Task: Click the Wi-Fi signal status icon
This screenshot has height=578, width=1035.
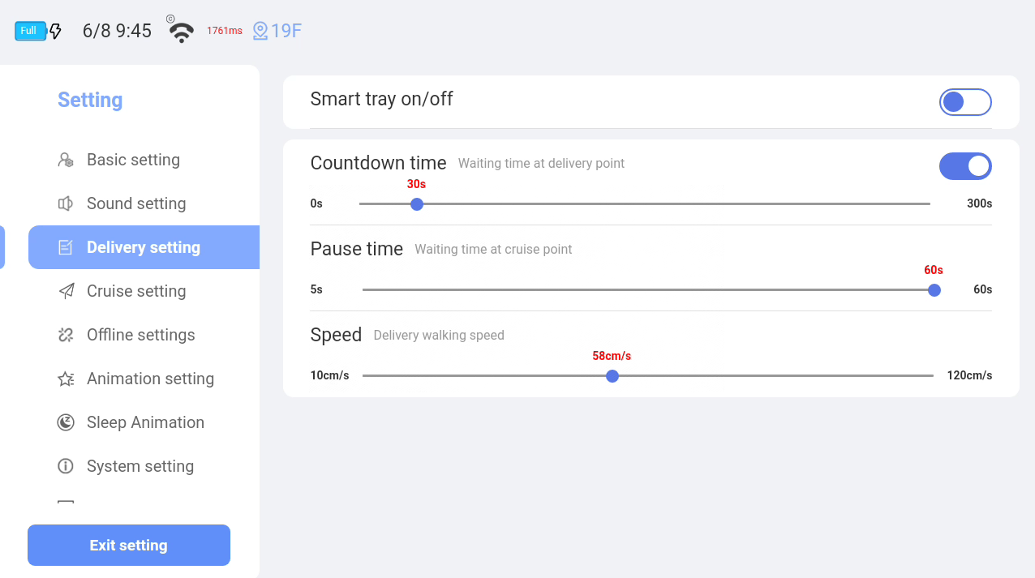Action: (x=181, y=32)
